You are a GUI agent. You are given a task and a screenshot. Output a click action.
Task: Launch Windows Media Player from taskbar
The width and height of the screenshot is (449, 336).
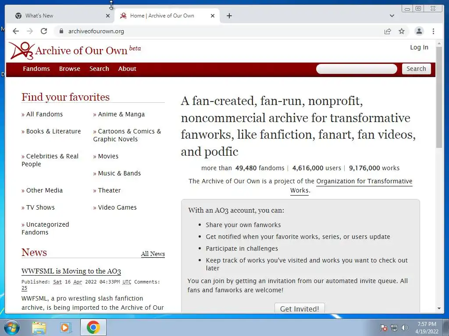(65, 327)
